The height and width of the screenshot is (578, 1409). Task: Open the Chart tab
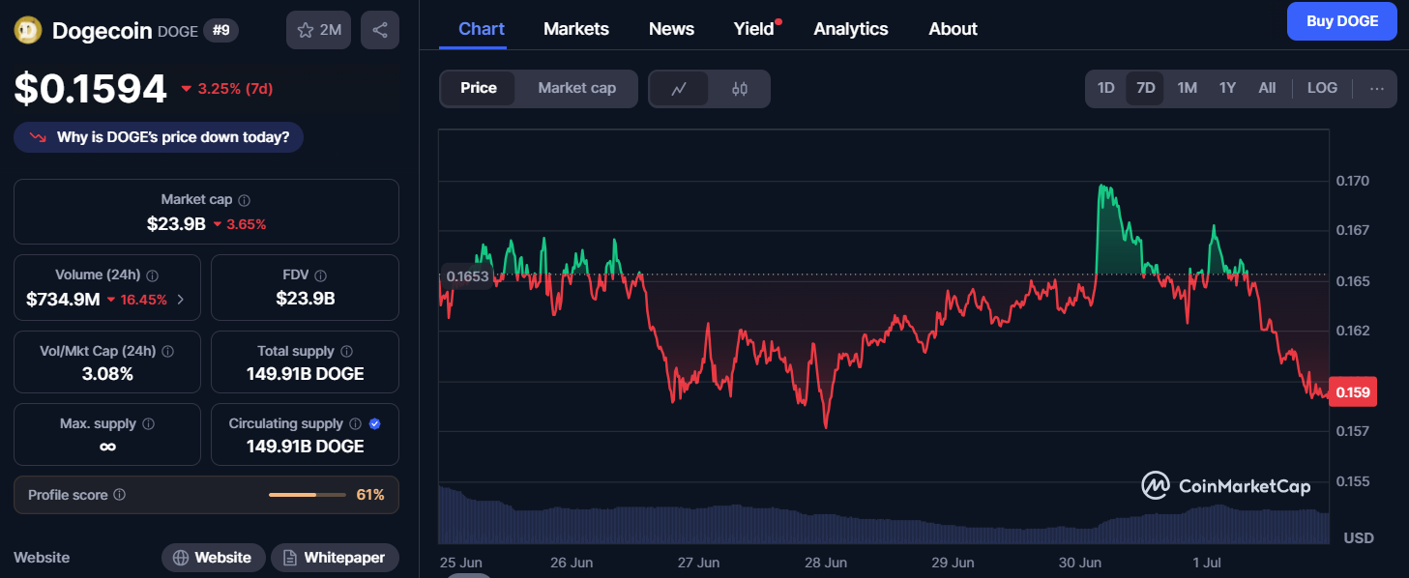click(x=482, y=29)
